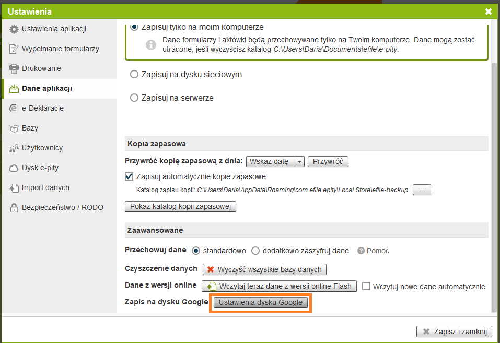Click the vertical scrollbar of settings panel
The height and width of the screenshot is (343, 500).
494,183
